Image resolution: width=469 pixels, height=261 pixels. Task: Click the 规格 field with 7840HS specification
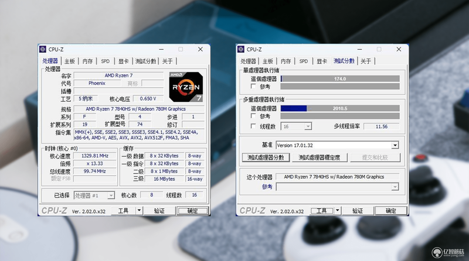point(139,109)
